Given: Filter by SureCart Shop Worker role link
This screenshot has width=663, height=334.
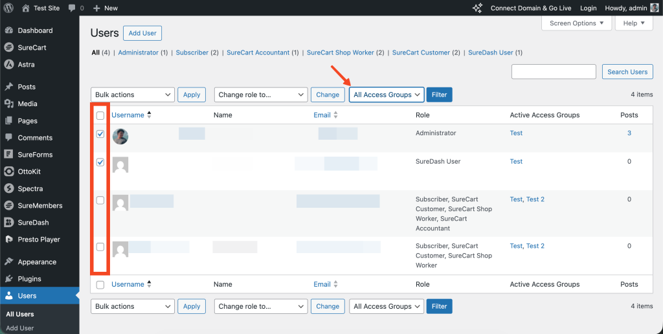Looking at the screenshot, I should coord(341,52).
